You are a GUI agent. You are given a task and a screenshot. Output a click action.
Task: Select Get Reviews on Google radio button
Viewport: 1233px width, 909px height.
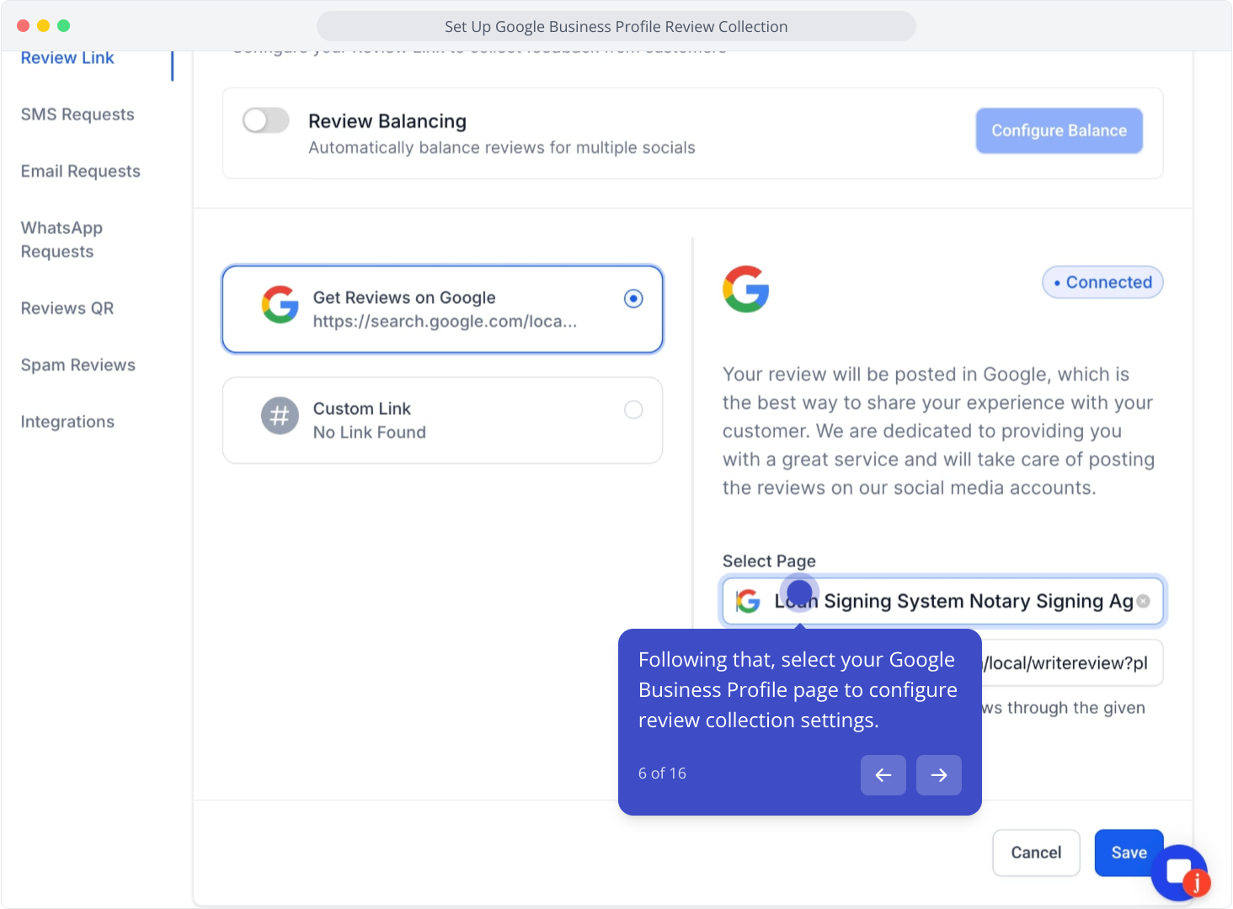coord(633,298)
